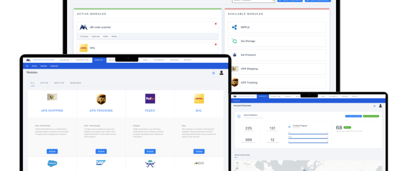Click Configure under QR code scanner
The image size is (403, 171).
[x=84, y=36]
